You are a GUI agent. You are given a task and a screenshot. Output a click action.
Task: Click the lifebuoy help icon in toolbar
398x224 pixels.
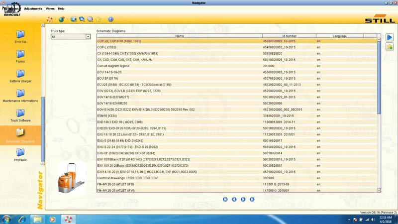[x=50, y=19]
